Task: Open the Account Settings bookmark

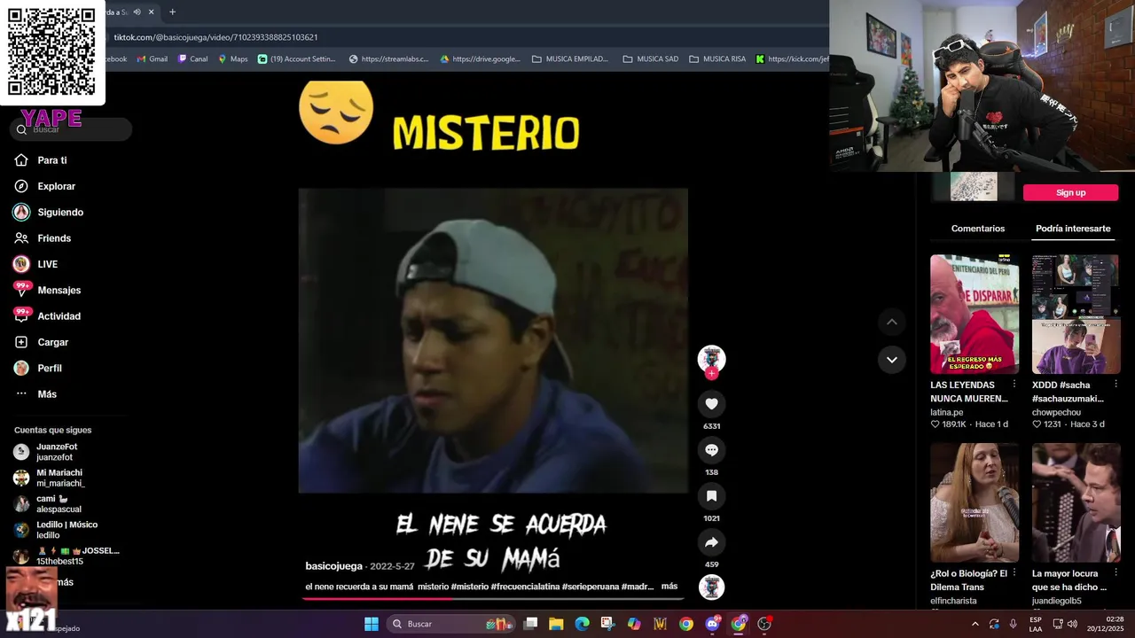Action: tap(296, 59)
